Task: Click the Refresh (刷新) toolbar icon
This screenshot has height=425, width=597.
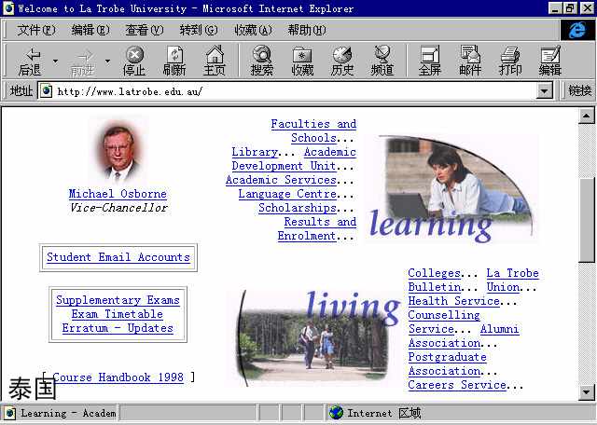Action: click(174, 62)
